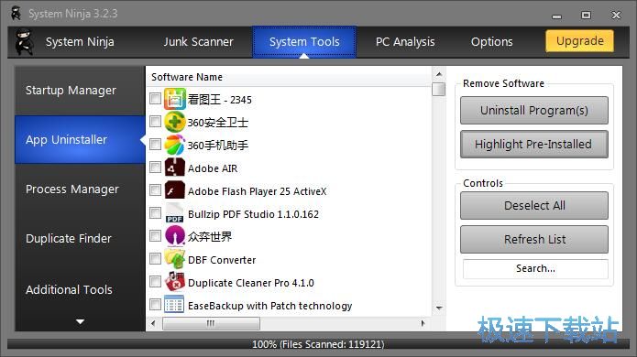Check the EaseBackup with Patch technology box
This screenshot has height=357, width=637.
point(155,304)
